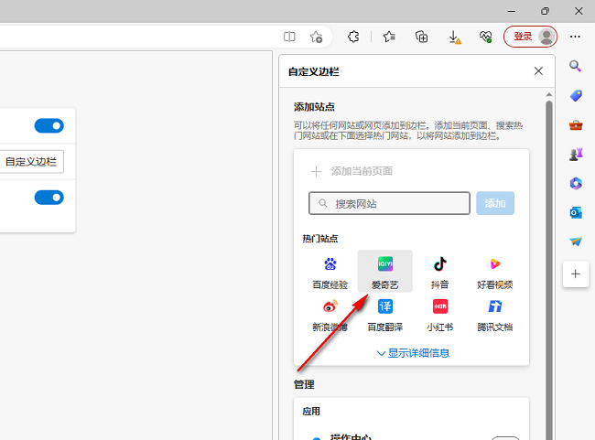
Task: Click the 自定义边栏 button
Action: [x=31, y=162]
